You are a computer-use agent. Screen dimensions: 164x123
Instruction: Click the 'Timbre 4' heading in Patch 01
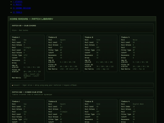point(125,37)
